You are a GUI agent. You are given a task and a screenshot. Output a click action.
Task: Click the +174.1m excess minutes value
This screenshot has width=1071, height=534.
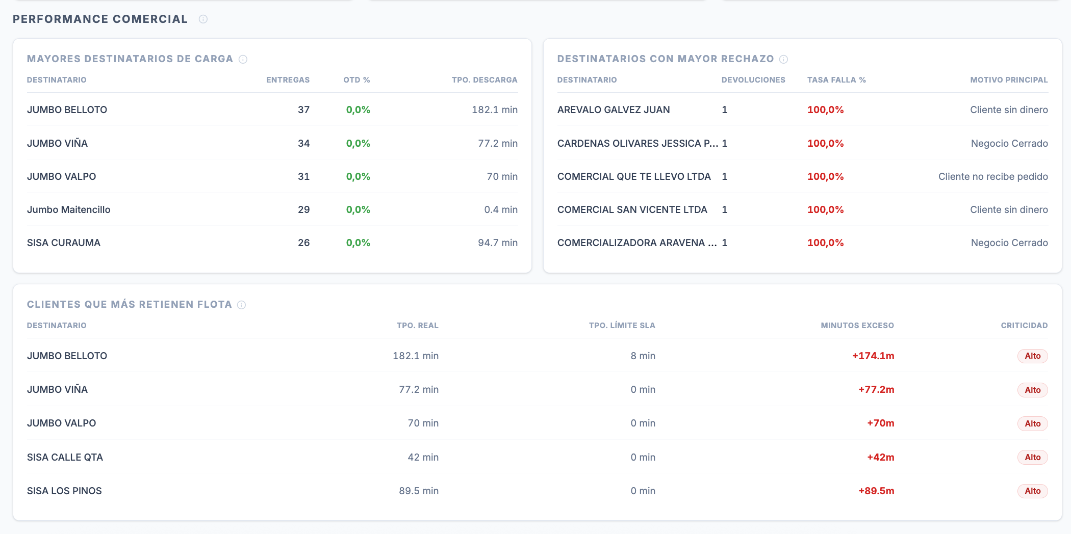pos(873,356)
